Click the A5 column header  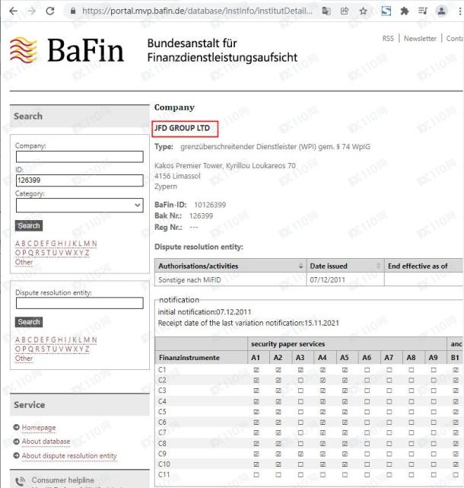pyautogui.click(x=345, y=358)
